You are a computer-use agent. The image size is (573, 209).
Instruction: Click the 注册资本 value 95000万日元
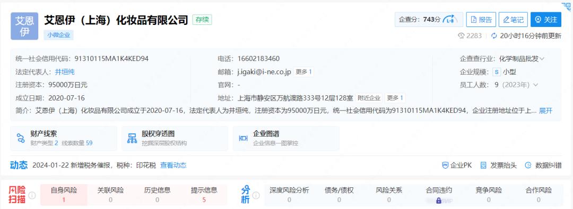click(x=68, y=85)
